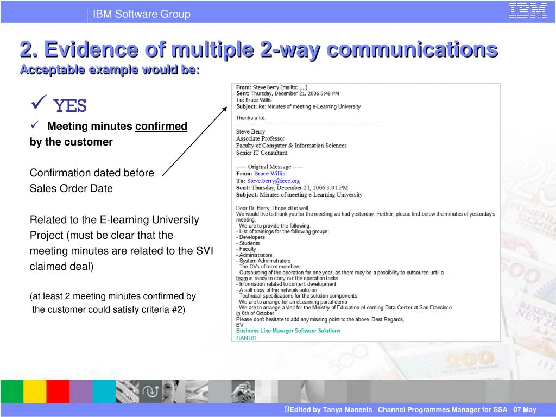Click the red color block in footer
This screenshot has height=417, width=556.
(58, 391)
